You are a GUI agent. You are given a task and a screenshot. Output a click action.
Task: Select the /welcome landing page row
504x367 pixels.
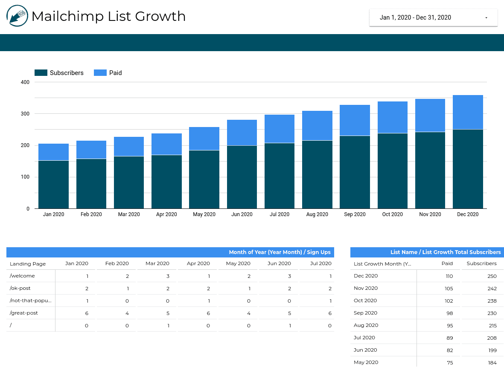[x=170, y=276]
